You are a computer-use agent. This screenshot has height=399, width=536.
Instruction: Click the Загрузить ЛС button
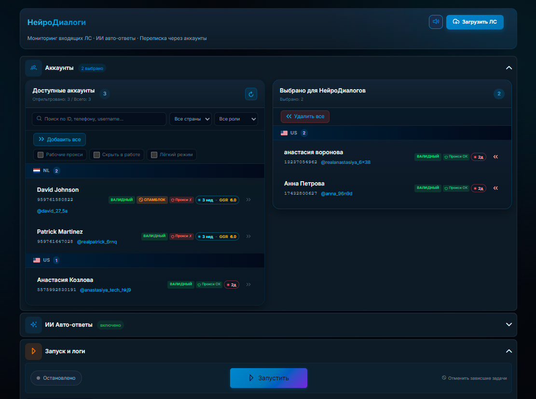tap(475, 22)
